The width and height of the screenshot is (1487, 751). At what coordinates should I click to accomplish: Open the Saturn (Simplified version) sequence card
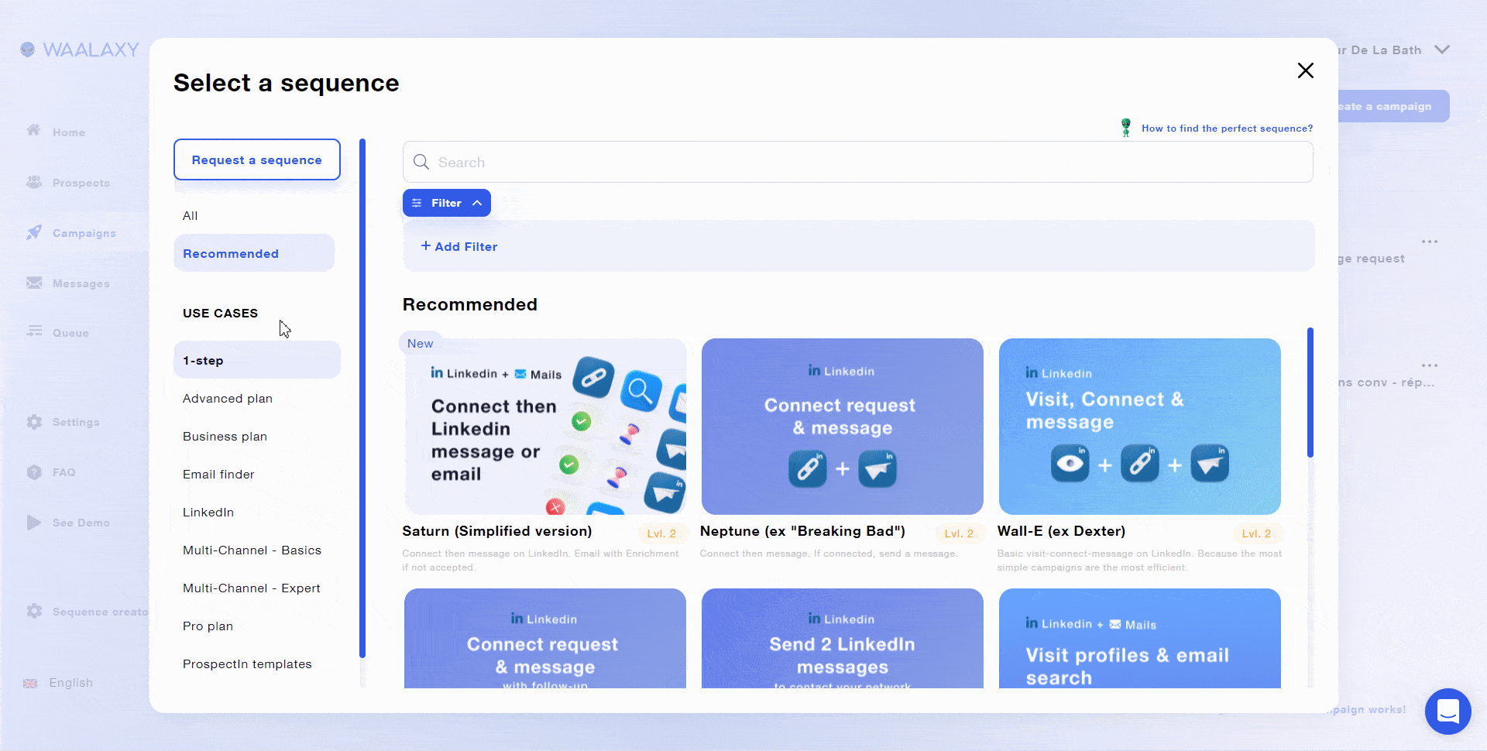click(545, 427)
